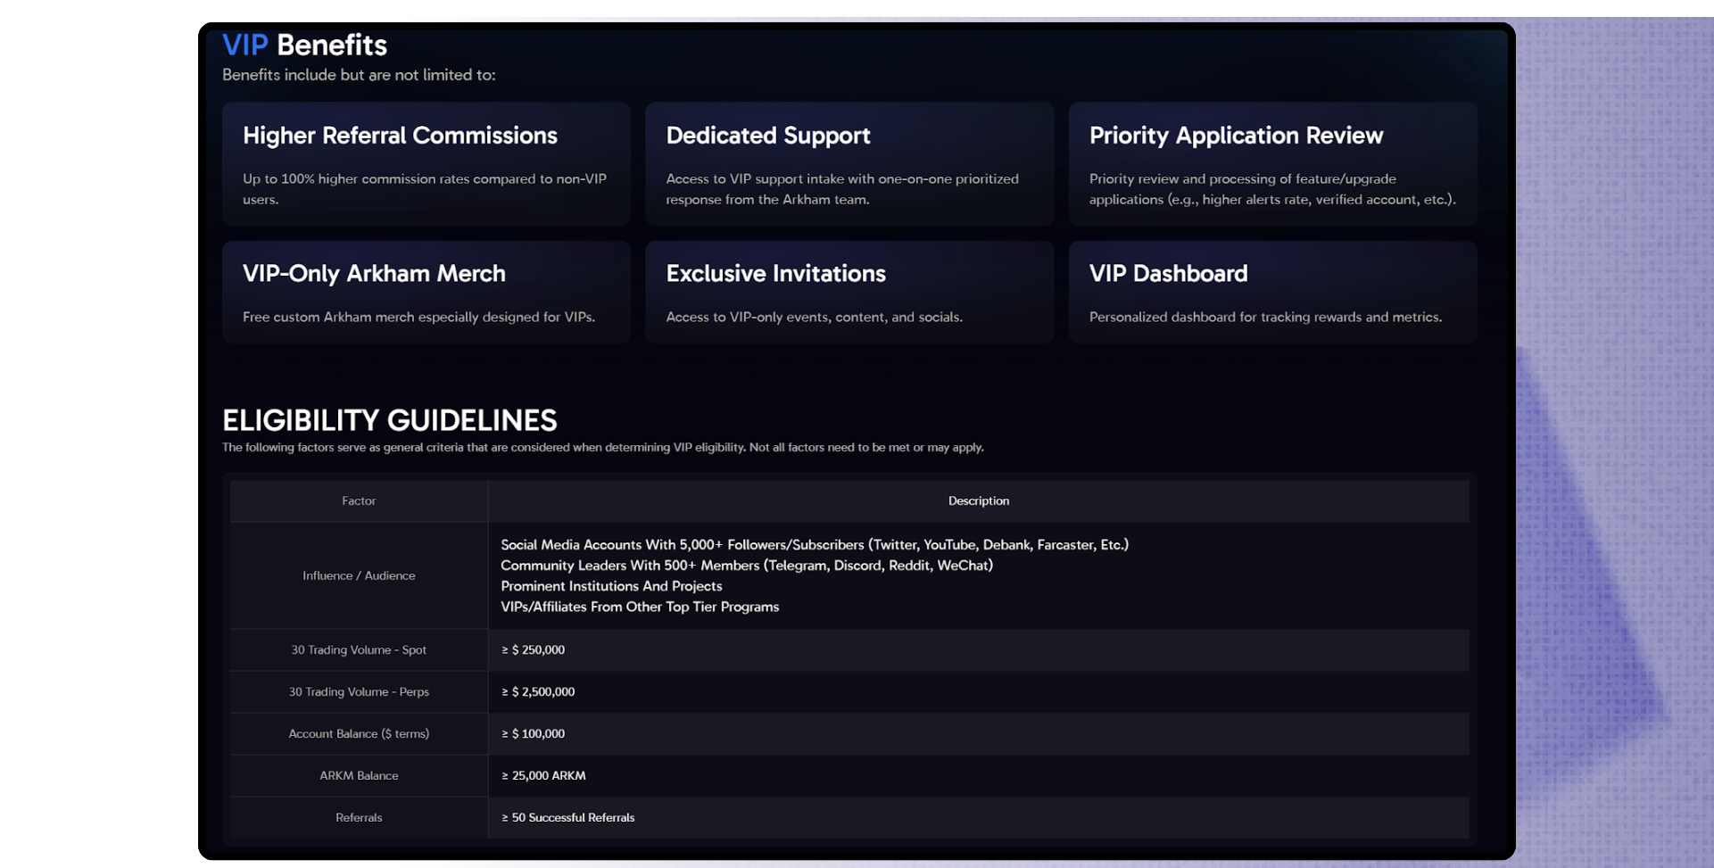This screenshot has height=868, width=1714.
Task: Click 'Social Media Accounts With 5,000+ Followers' line
Action: 815,545
